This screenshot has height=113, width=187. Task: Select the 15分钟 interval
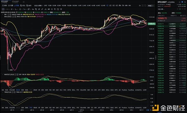69,6
